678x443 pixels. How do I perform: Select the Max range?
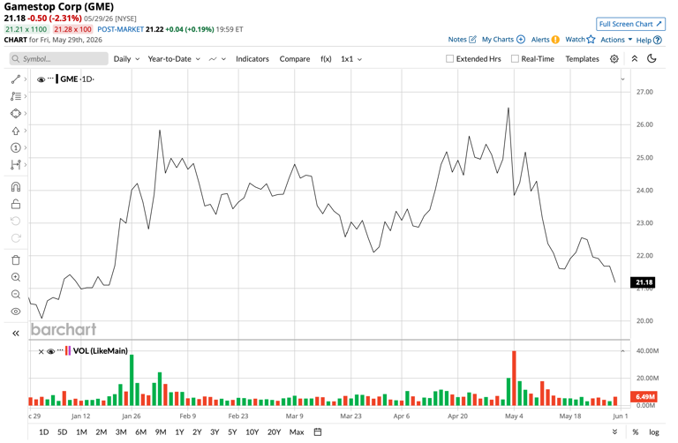(x=297, y=432)
